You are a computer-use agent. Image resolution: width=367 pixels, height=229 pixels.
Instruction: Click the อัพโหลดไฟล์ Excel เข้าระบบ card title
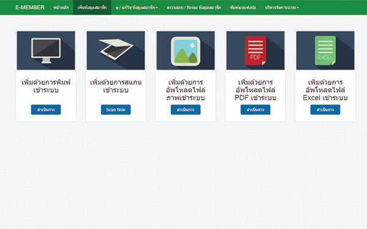tap(325, 90)
